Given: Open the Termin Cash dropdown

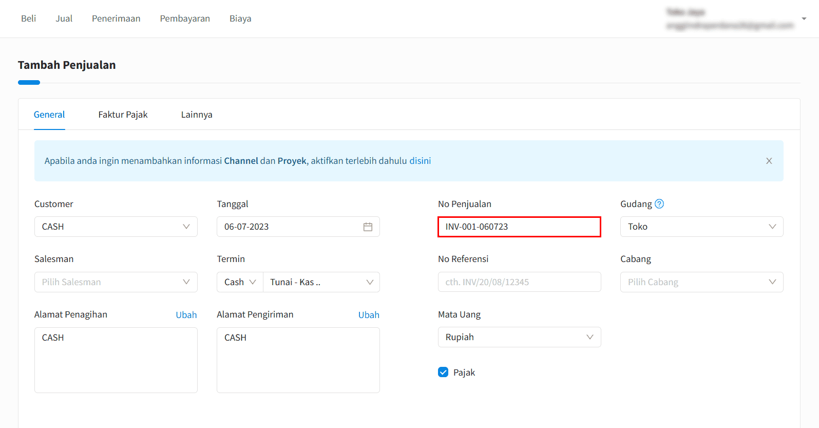Looking at the screenshot, I should pyautogui.click(x=240, y=282).
